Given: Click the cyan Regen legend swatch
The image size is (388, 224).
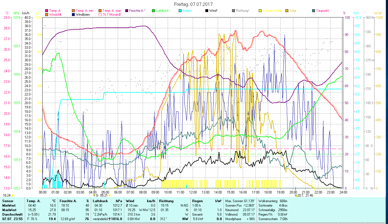Looking at the screenshot, I should (x=180, y=11).
